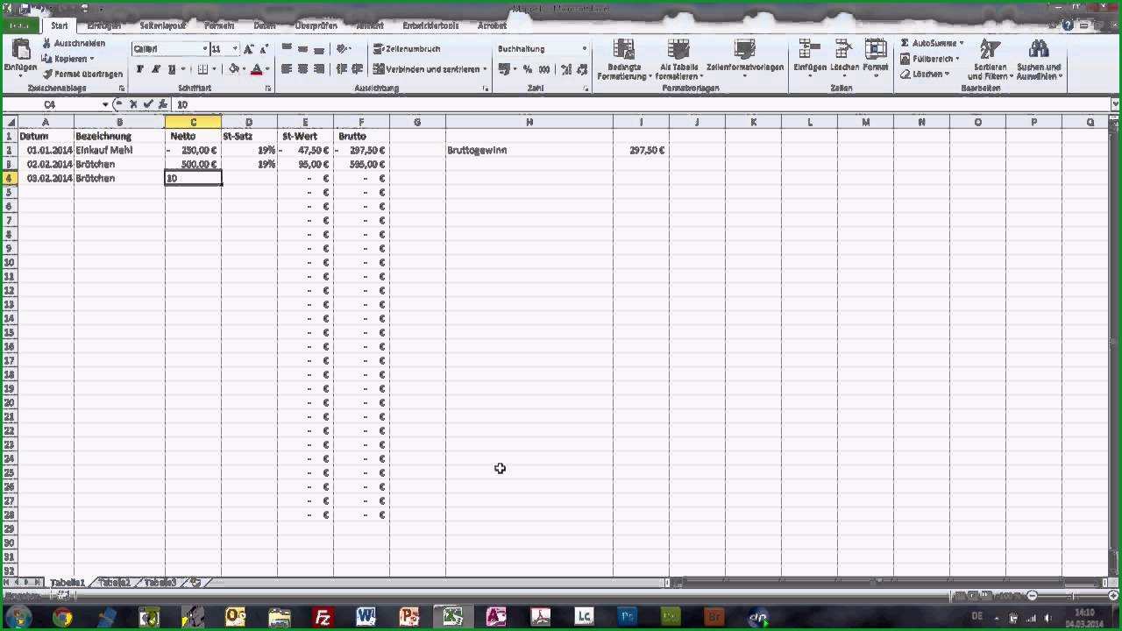Toggle Zeilenumbruch wrap text
This screenshot has width=1122, height=631.
tap(407, 49)
